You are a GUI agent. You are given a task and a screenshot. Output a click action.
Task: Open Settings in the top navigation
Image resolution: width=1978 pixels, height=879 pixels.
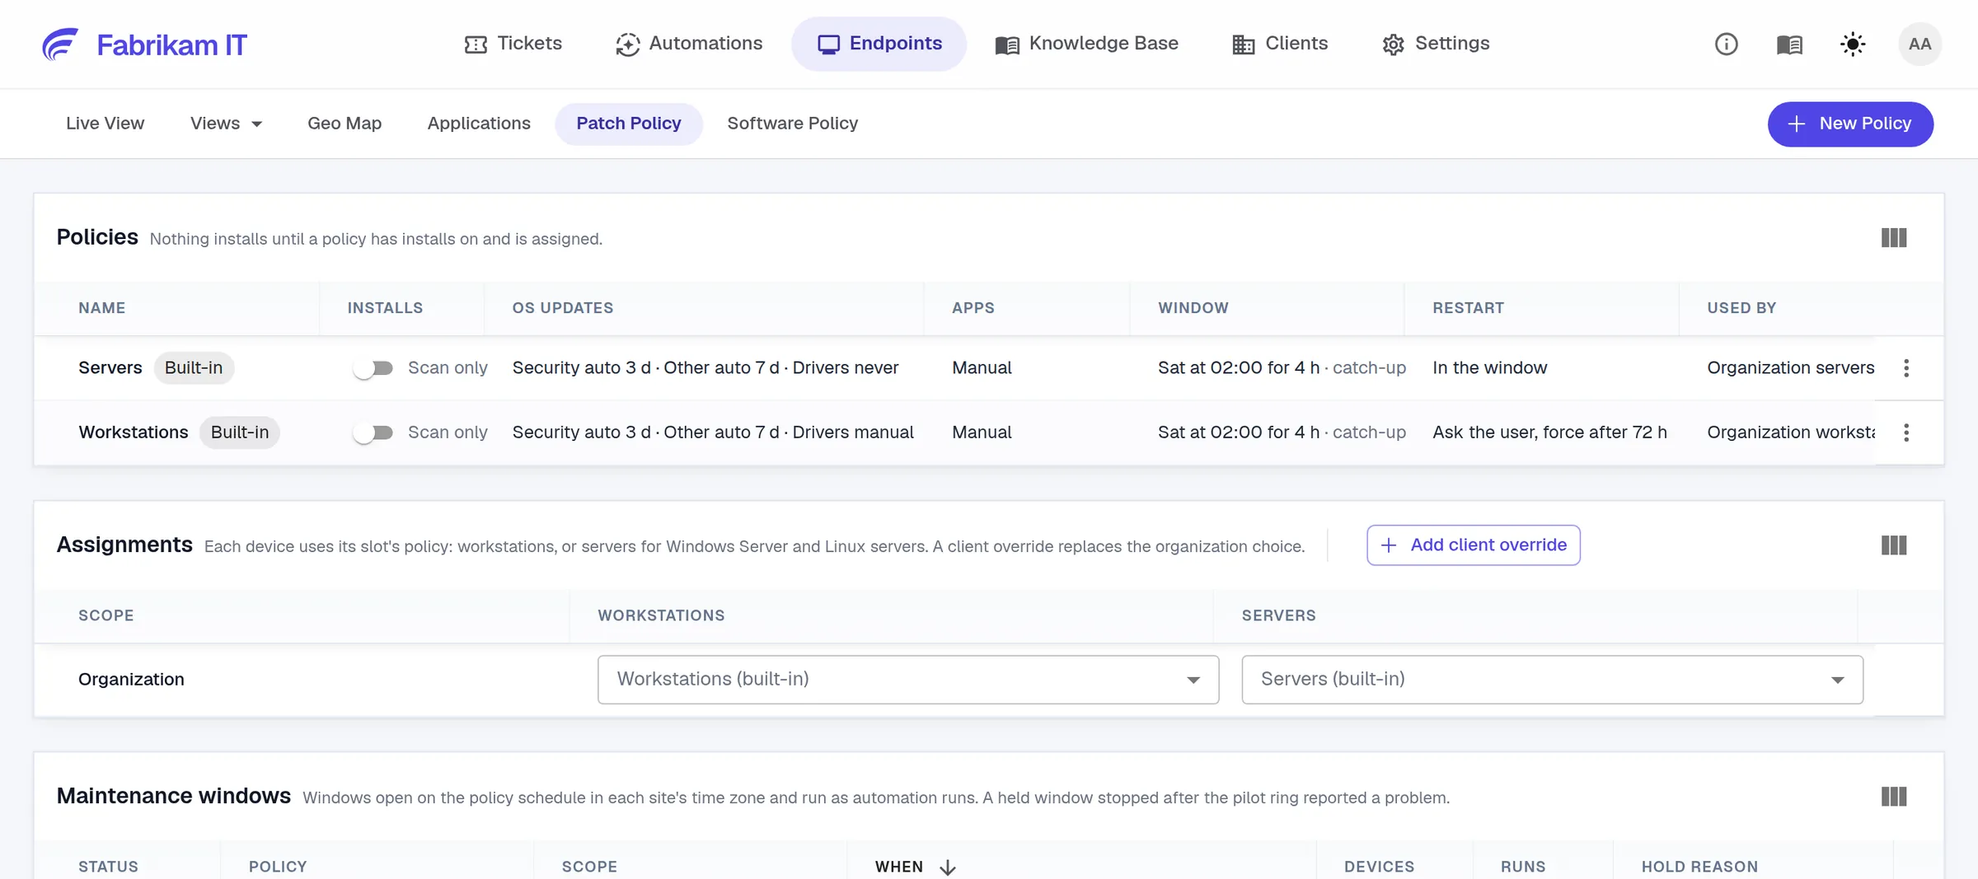[x=1436, y=44]
